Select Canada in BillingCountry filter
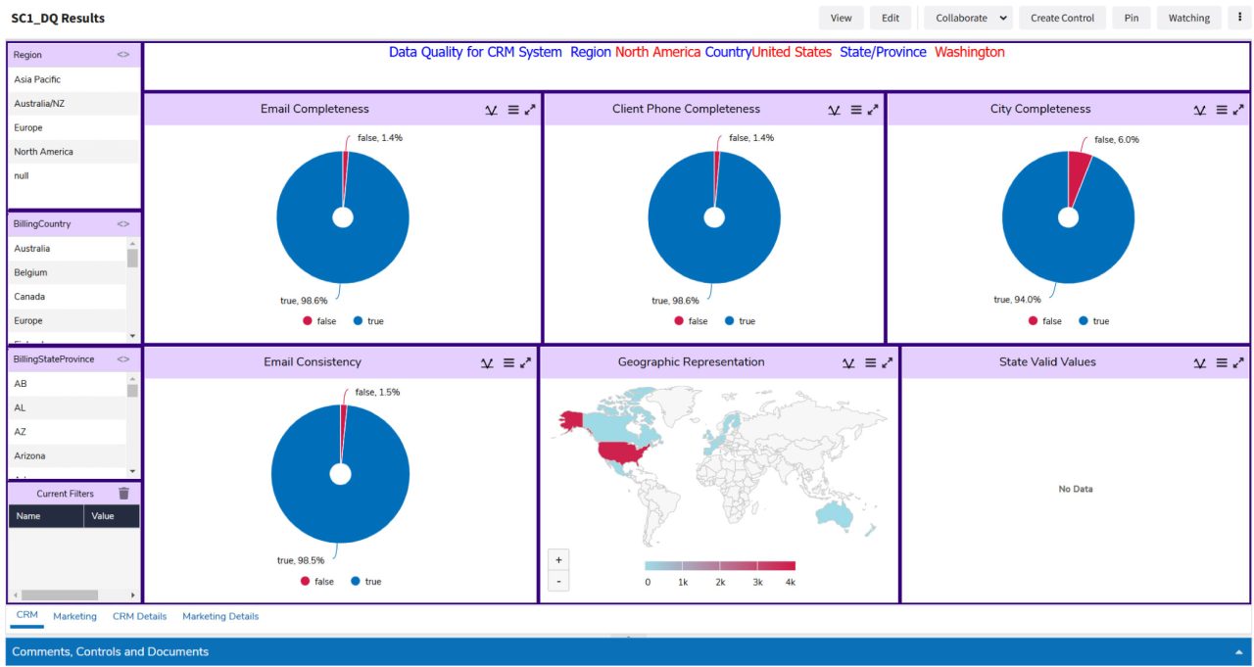Screen dimensions: 1254x667 coord(68,297)
